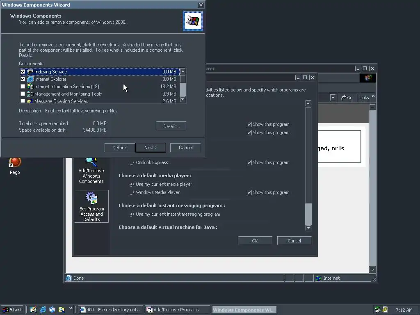Toggle Show this program for Outlook Express
This screenshot has height=315, width=420.
click(249, 162)
